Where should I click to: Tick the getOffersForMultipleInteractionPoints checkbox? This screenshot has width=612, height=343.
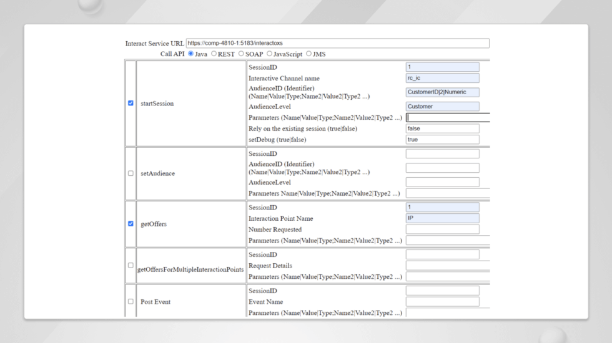click(x=131, y=266)
